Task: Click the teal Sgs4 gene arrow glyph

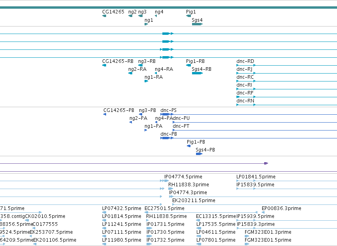Action: [197, 24]
